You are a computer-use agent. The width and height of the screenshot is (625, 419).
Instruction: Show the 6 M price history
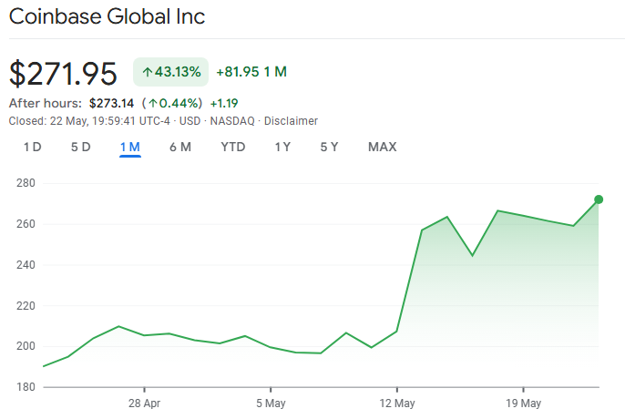179,148
